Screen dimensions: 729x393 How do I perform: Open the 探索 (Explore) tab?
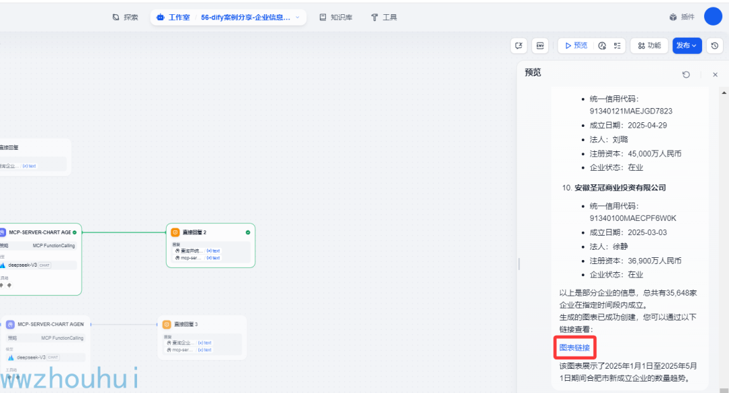125,17
